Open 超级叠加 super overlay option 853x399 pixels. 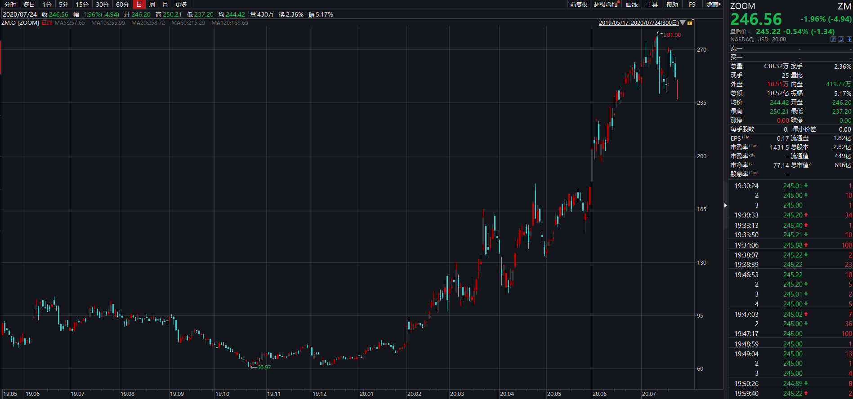pyautogui.click(x=606, y=4)
